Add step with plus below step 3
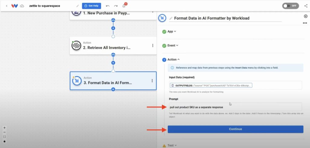 (x=113, y=89)
